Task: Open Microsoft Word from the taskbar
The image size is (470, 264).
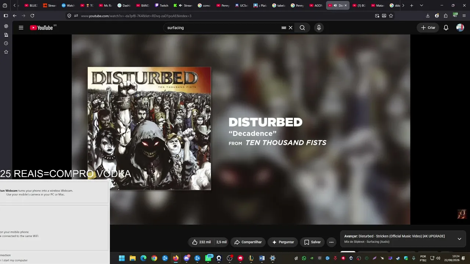Action: pos(262,258)
